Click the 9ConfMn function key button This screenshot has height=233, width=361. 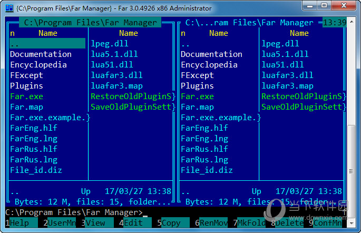325,223
